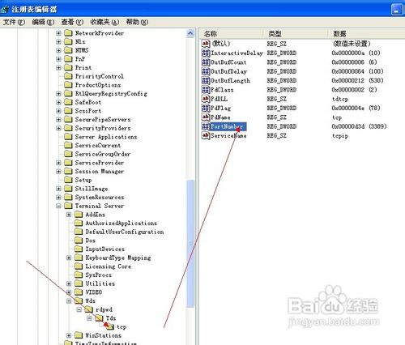Click the SysProcs folder icon
The image size is (405, 345).
click(79, 275)
